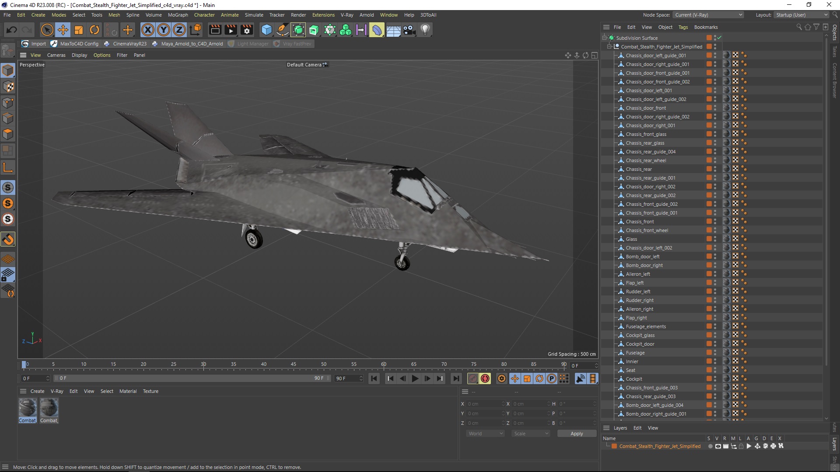Screen dimensions: 840x472
Task: Click viewport maximize toggle icon
Action: click(595, 55)
